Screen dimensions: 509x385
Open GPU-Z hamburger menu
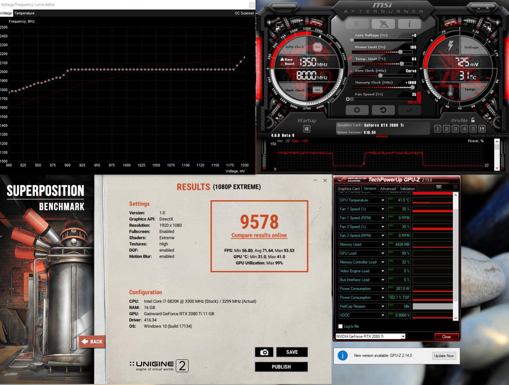[x=456, y=187]
